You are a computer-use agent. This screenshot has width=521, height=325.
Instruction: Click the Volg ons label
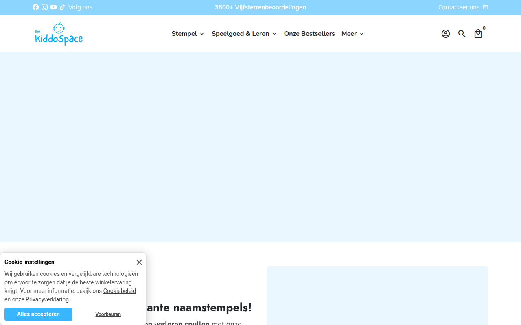click(x=80, y=7)
